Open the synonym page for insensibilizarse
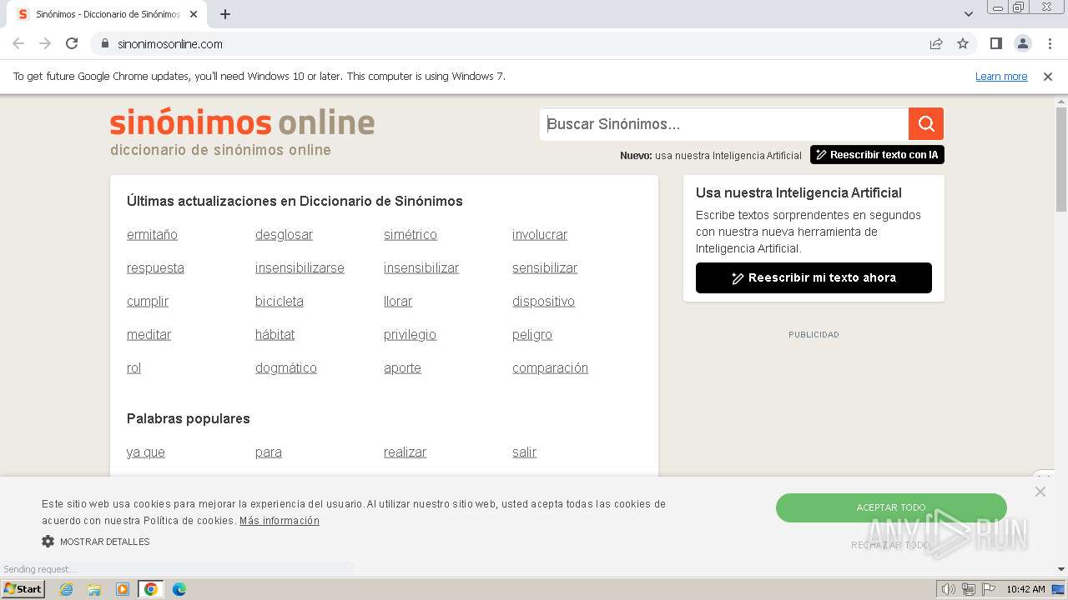This screenshot has height=600, width=1068. (300, 268)
